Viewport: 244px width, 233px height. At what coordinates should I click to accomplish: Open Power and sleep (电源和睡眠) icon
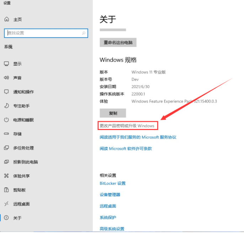point(6,120)
